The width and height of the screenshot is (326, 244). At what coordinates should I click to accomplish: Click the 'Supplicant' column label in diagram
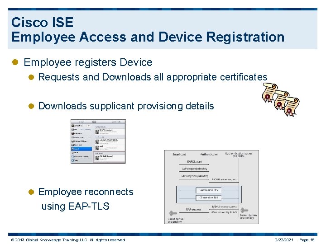pos(179,155)
